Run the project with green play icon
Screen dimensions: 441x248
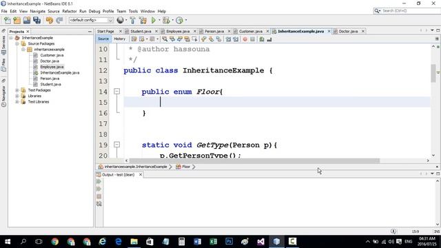pos(154,20)
